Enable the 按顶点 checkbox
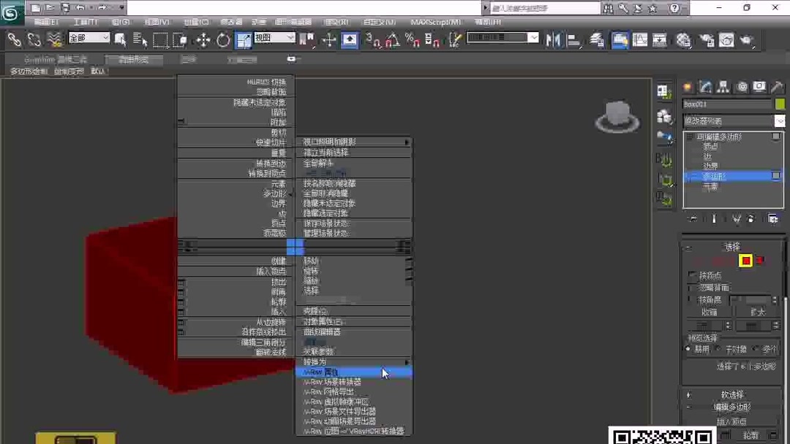This screenshot has height=444, width=790. point(691,274)
